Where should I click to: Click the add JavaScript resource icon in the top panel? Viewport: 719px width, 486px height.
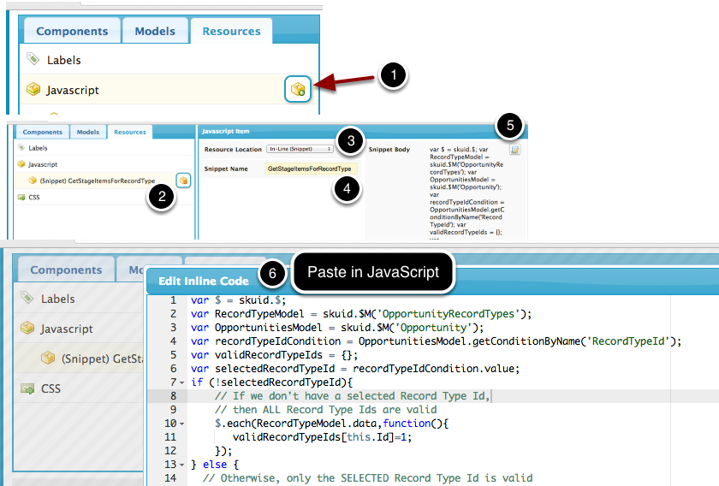point(298,89)
